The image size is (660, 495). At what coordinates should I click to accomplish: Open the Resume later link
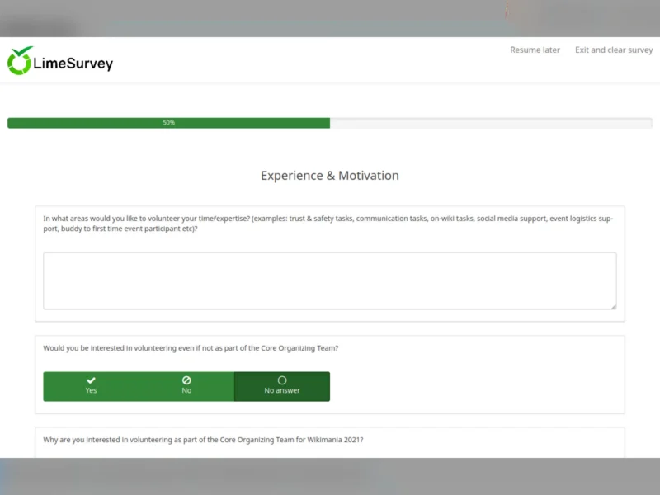click(535, 50)
